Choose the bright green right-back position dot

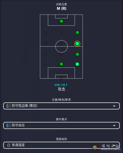coord(77,64)
